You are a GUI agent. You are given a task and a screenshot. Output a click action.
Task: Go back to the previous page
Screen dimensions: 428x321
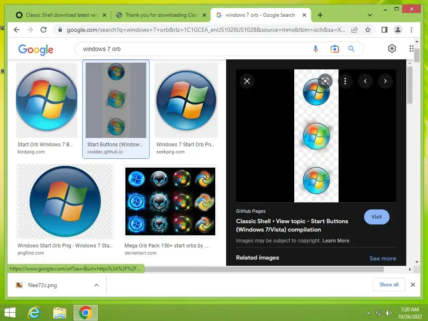[x=17, y=30]
